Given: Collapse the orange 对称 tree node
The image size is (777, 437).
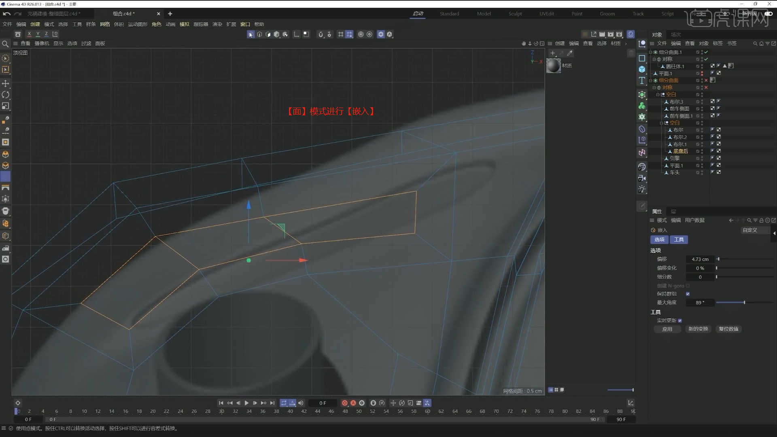Looking at the screenshot, I should point(654,87).
